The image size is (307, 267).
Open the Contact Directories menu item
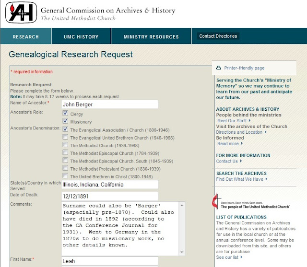point(218,36)
